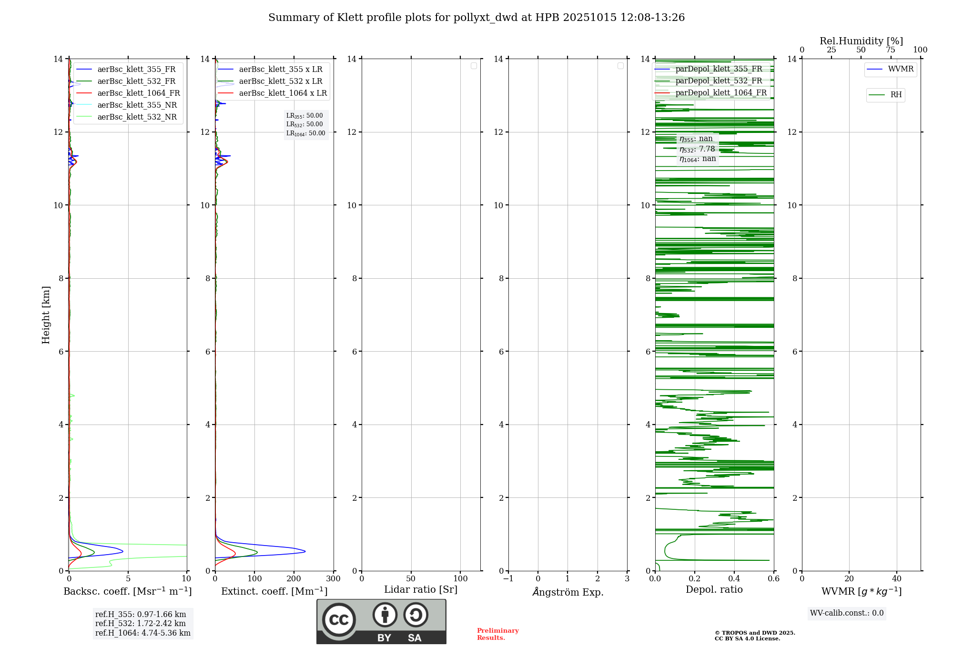Click blue line sample for aerBsc_klett_355_FR
Image resolution: width=953 pixels, height=648 pixels.
(84, 70)
